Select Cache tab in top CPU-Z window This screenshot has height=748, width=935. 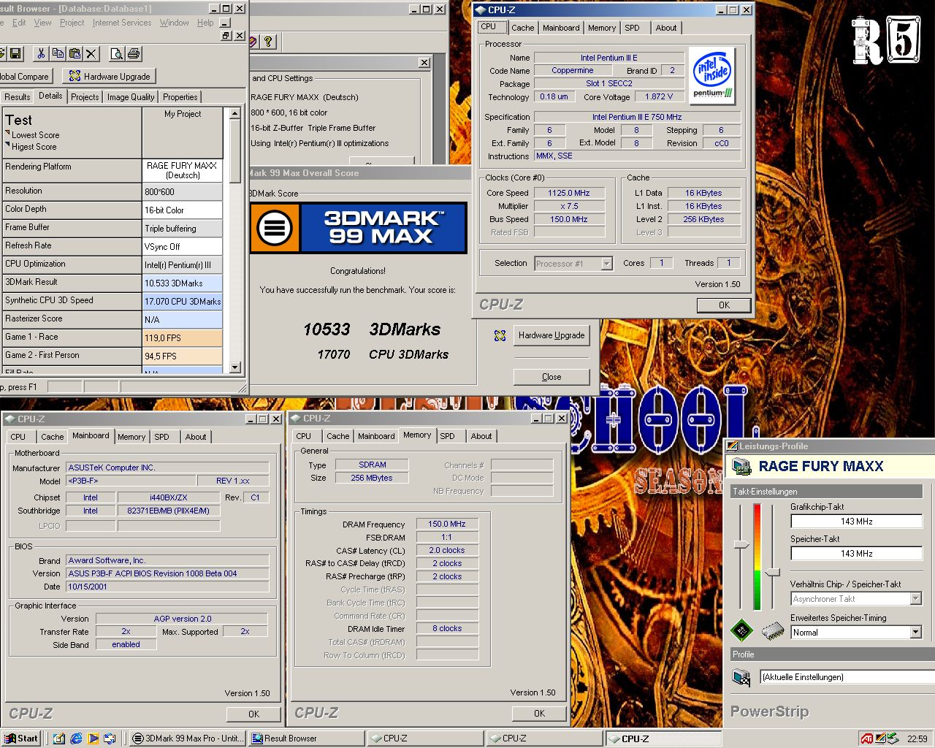tap(522, 28)
